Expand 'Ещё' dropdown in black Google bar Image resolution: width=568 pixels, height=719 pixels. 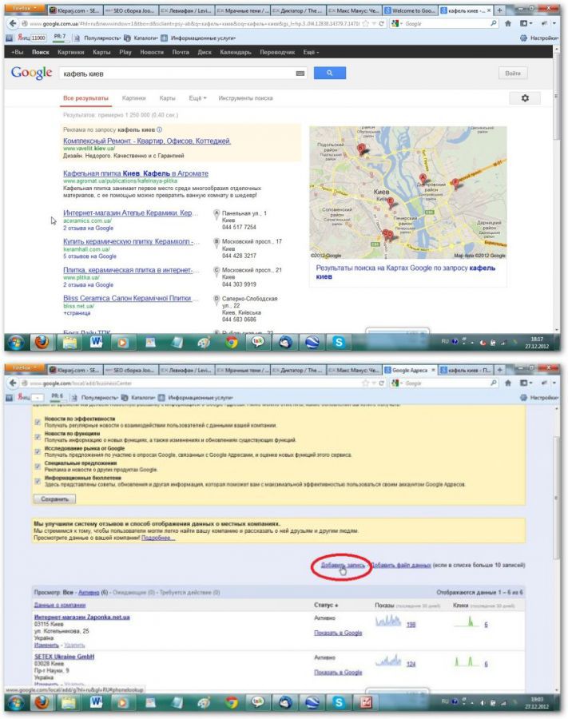coord(311,52)
